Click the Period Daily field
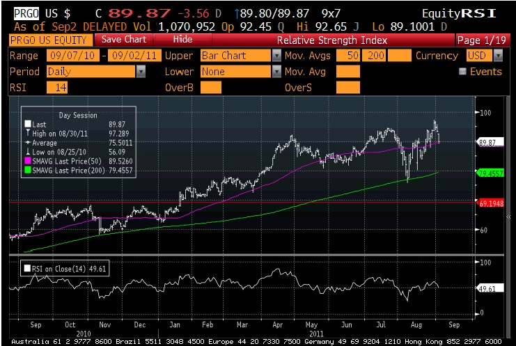The width and height of the screenshot is (516, 346). coord(91,72)
